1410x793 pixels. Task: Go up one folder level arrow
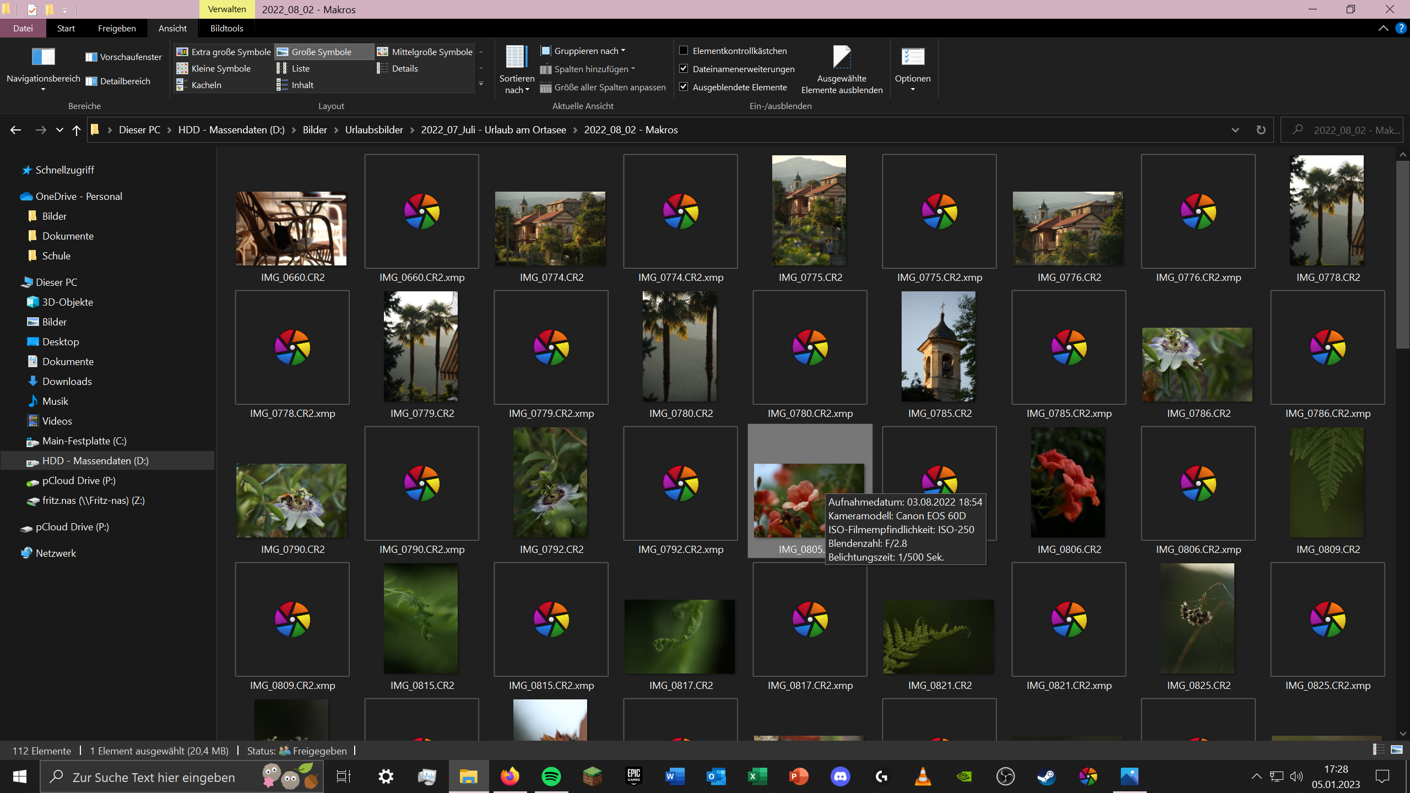[77, 130]
